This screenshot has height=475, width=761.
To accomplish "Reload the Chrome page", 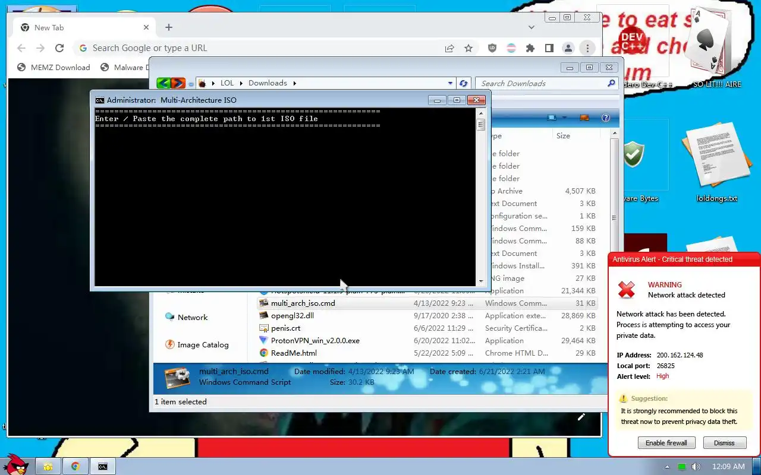I will coord(59,48).
